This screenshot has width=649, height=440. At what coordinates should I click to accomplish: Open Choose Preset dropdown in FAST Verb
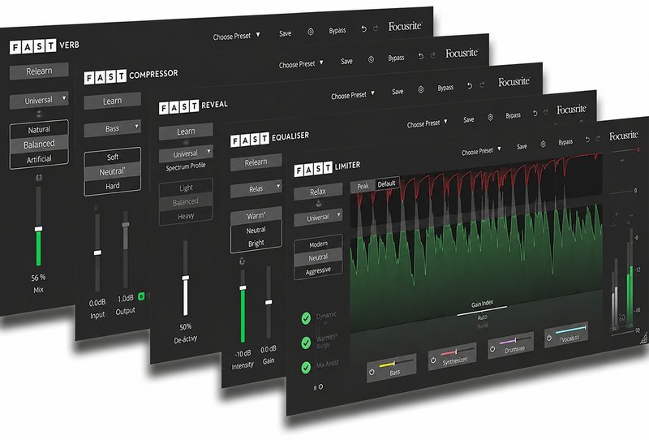click(236, 36)
